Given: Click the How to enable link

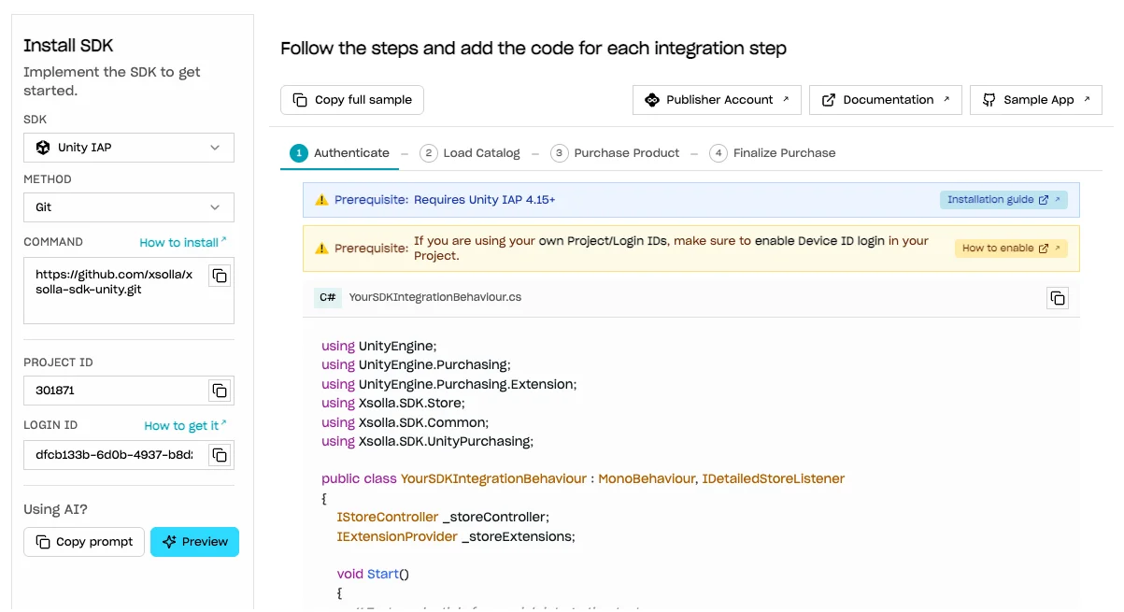Looking at the screenshot, I should (1011, 249).
